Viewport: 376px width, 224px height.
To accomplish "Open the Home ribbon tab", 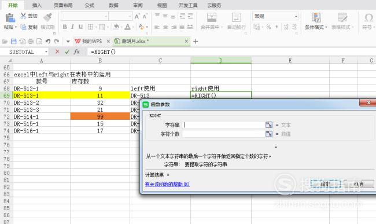I will click(13, 5).
